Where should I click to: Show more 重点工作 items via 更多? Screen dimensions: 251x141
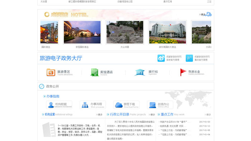[208, 115]
